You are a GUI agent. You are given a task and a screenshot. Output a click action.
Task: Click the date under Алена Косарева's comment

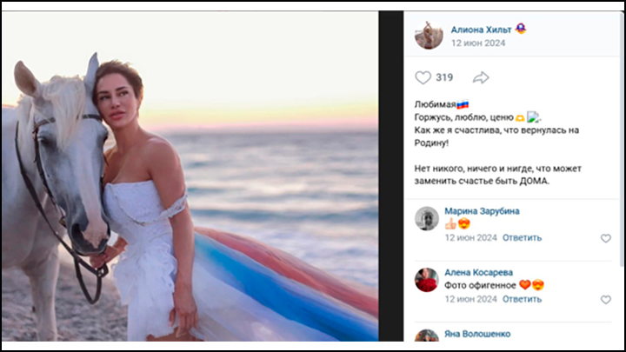[469, 299]
